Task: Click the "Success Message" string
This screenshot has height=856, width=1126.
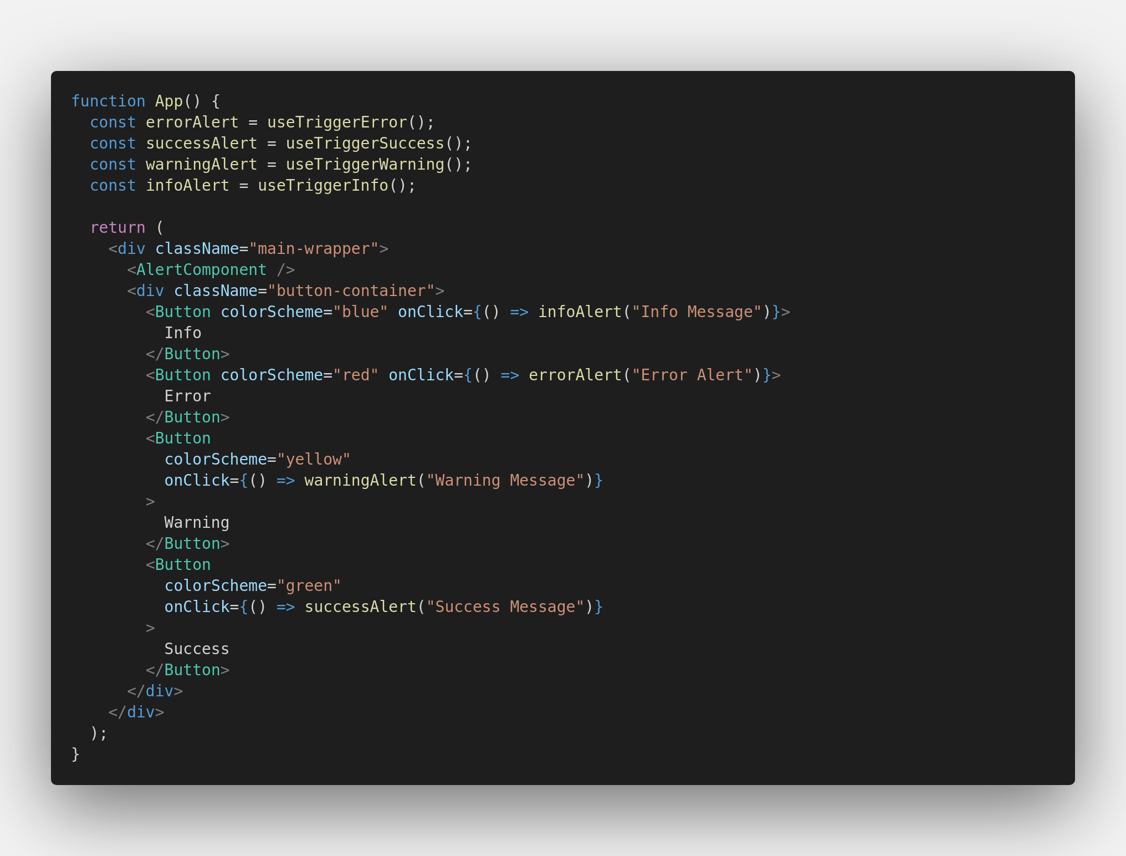Action: click(505, 607)
